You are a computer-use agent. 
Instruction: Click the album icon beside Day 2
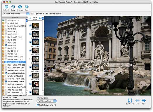click(x=4, y=32)
